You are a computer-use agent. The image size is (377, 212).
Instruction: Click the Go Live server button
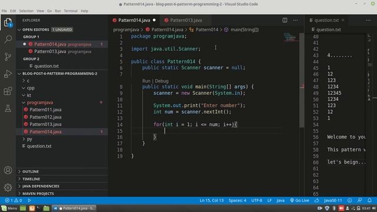pyautogui.click(x=299, y=200)
